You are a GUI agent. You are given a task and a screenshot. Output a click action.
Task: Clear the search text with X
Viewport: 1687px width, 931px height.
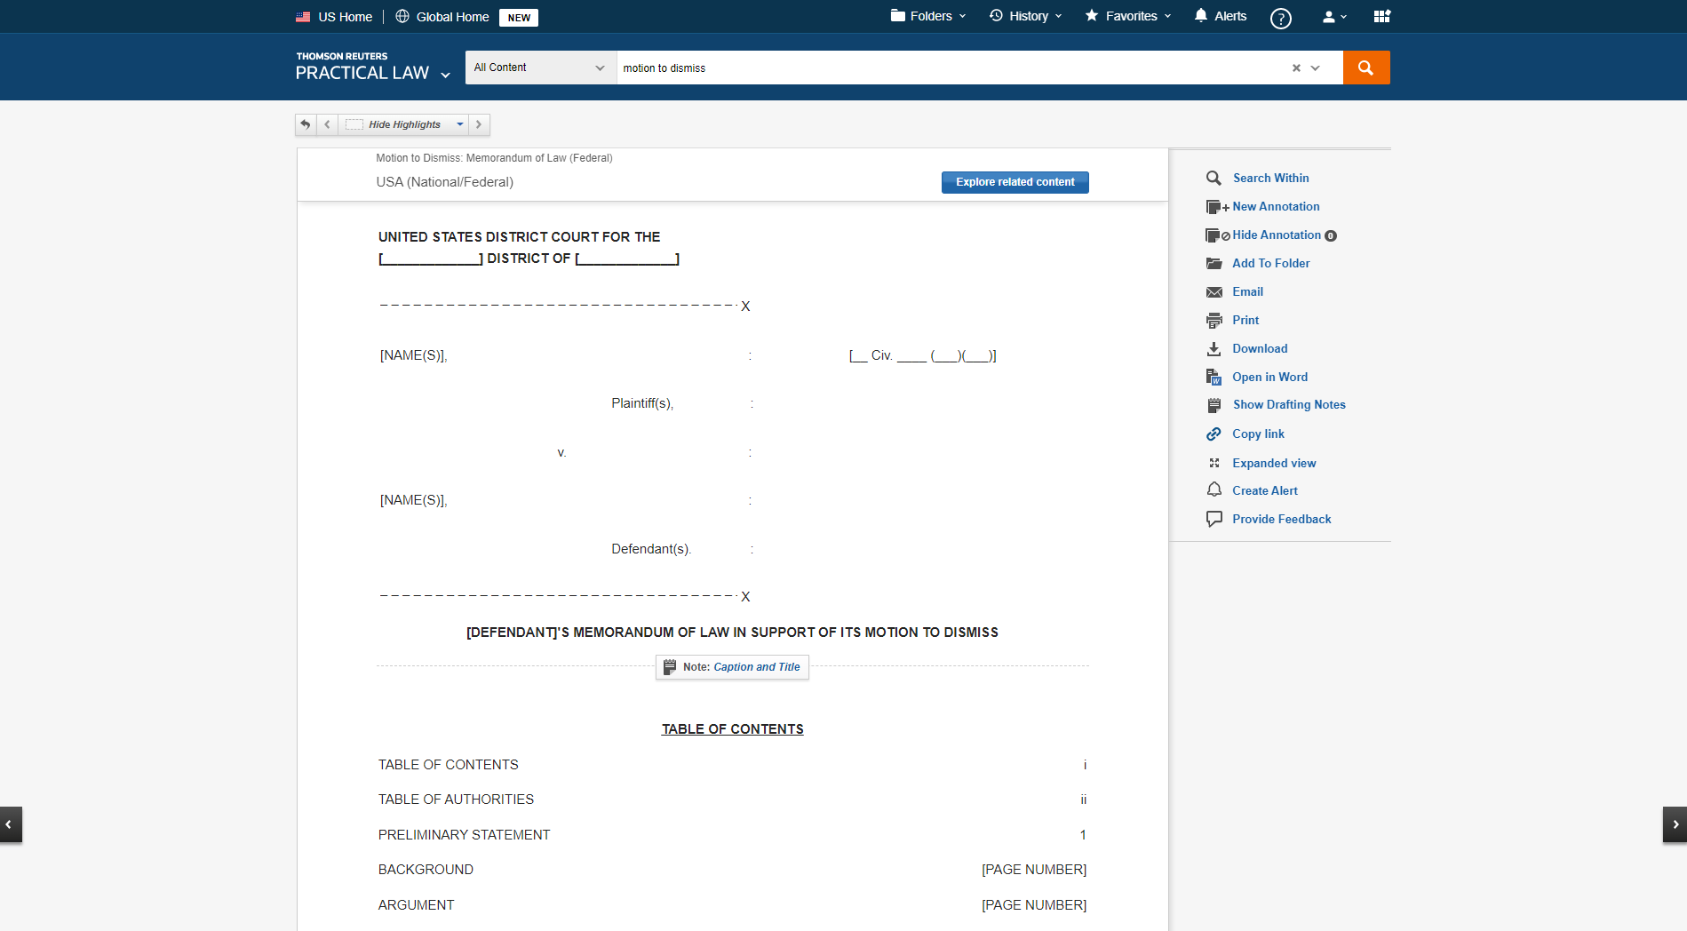[1296, 68]
